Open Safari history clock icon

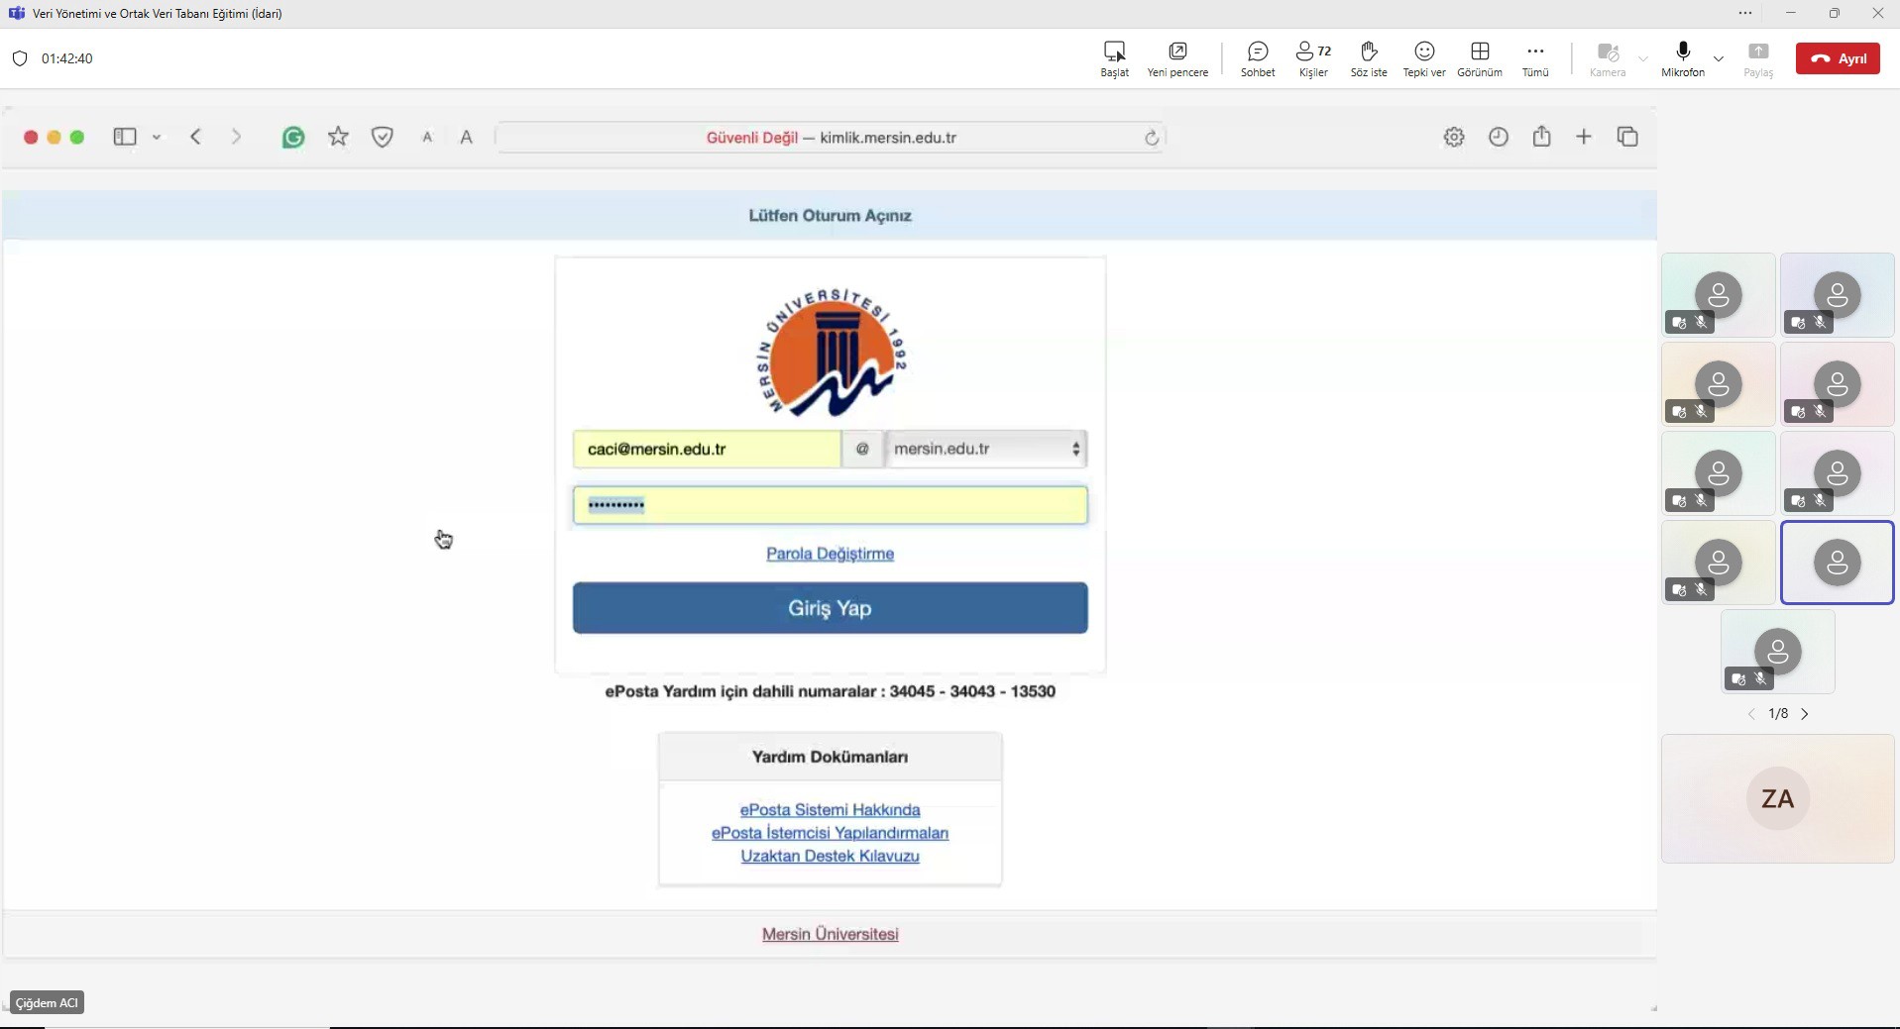(x=1499, y=137)
